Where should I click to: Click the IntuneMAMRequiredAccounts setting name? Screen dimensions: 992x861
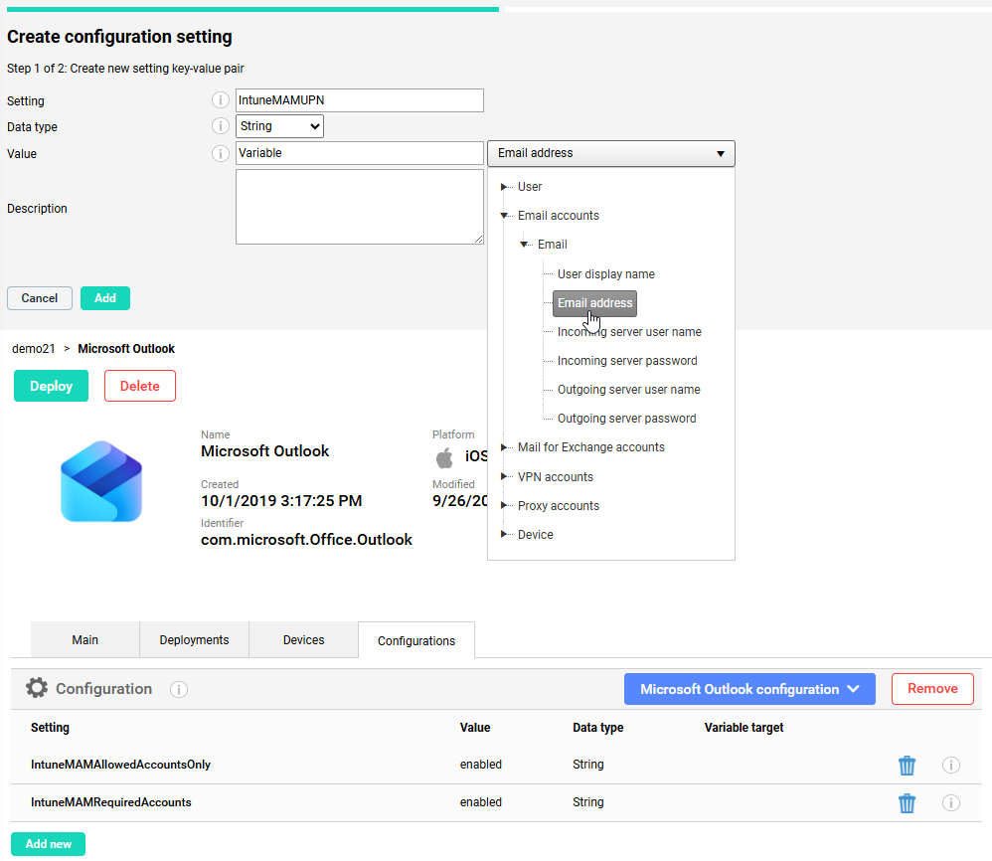coord(110,802)
